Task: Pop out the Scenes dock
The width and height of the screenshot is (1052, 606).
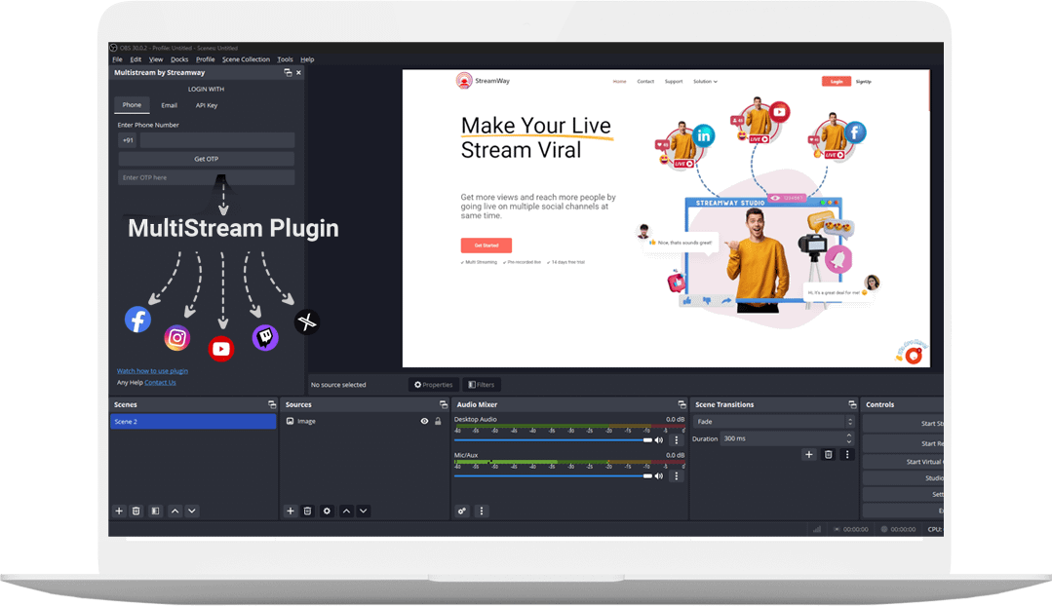Action: coord(272,405)
